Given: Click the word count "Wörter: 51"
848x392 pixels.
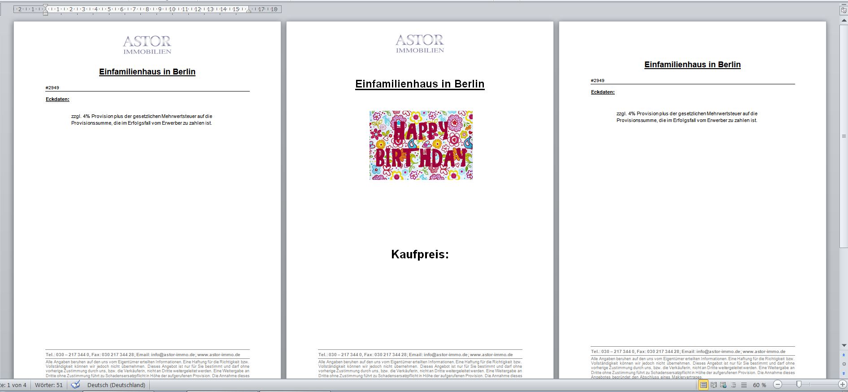Looking at the screenshot, I should 49,385.
